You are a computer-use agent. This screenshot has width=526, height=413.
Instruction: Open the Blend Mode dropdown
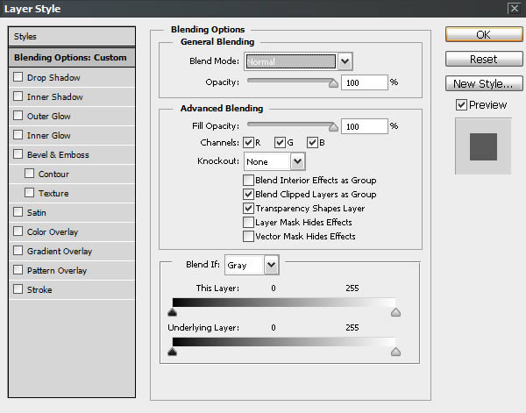click(x=345, y=61)
